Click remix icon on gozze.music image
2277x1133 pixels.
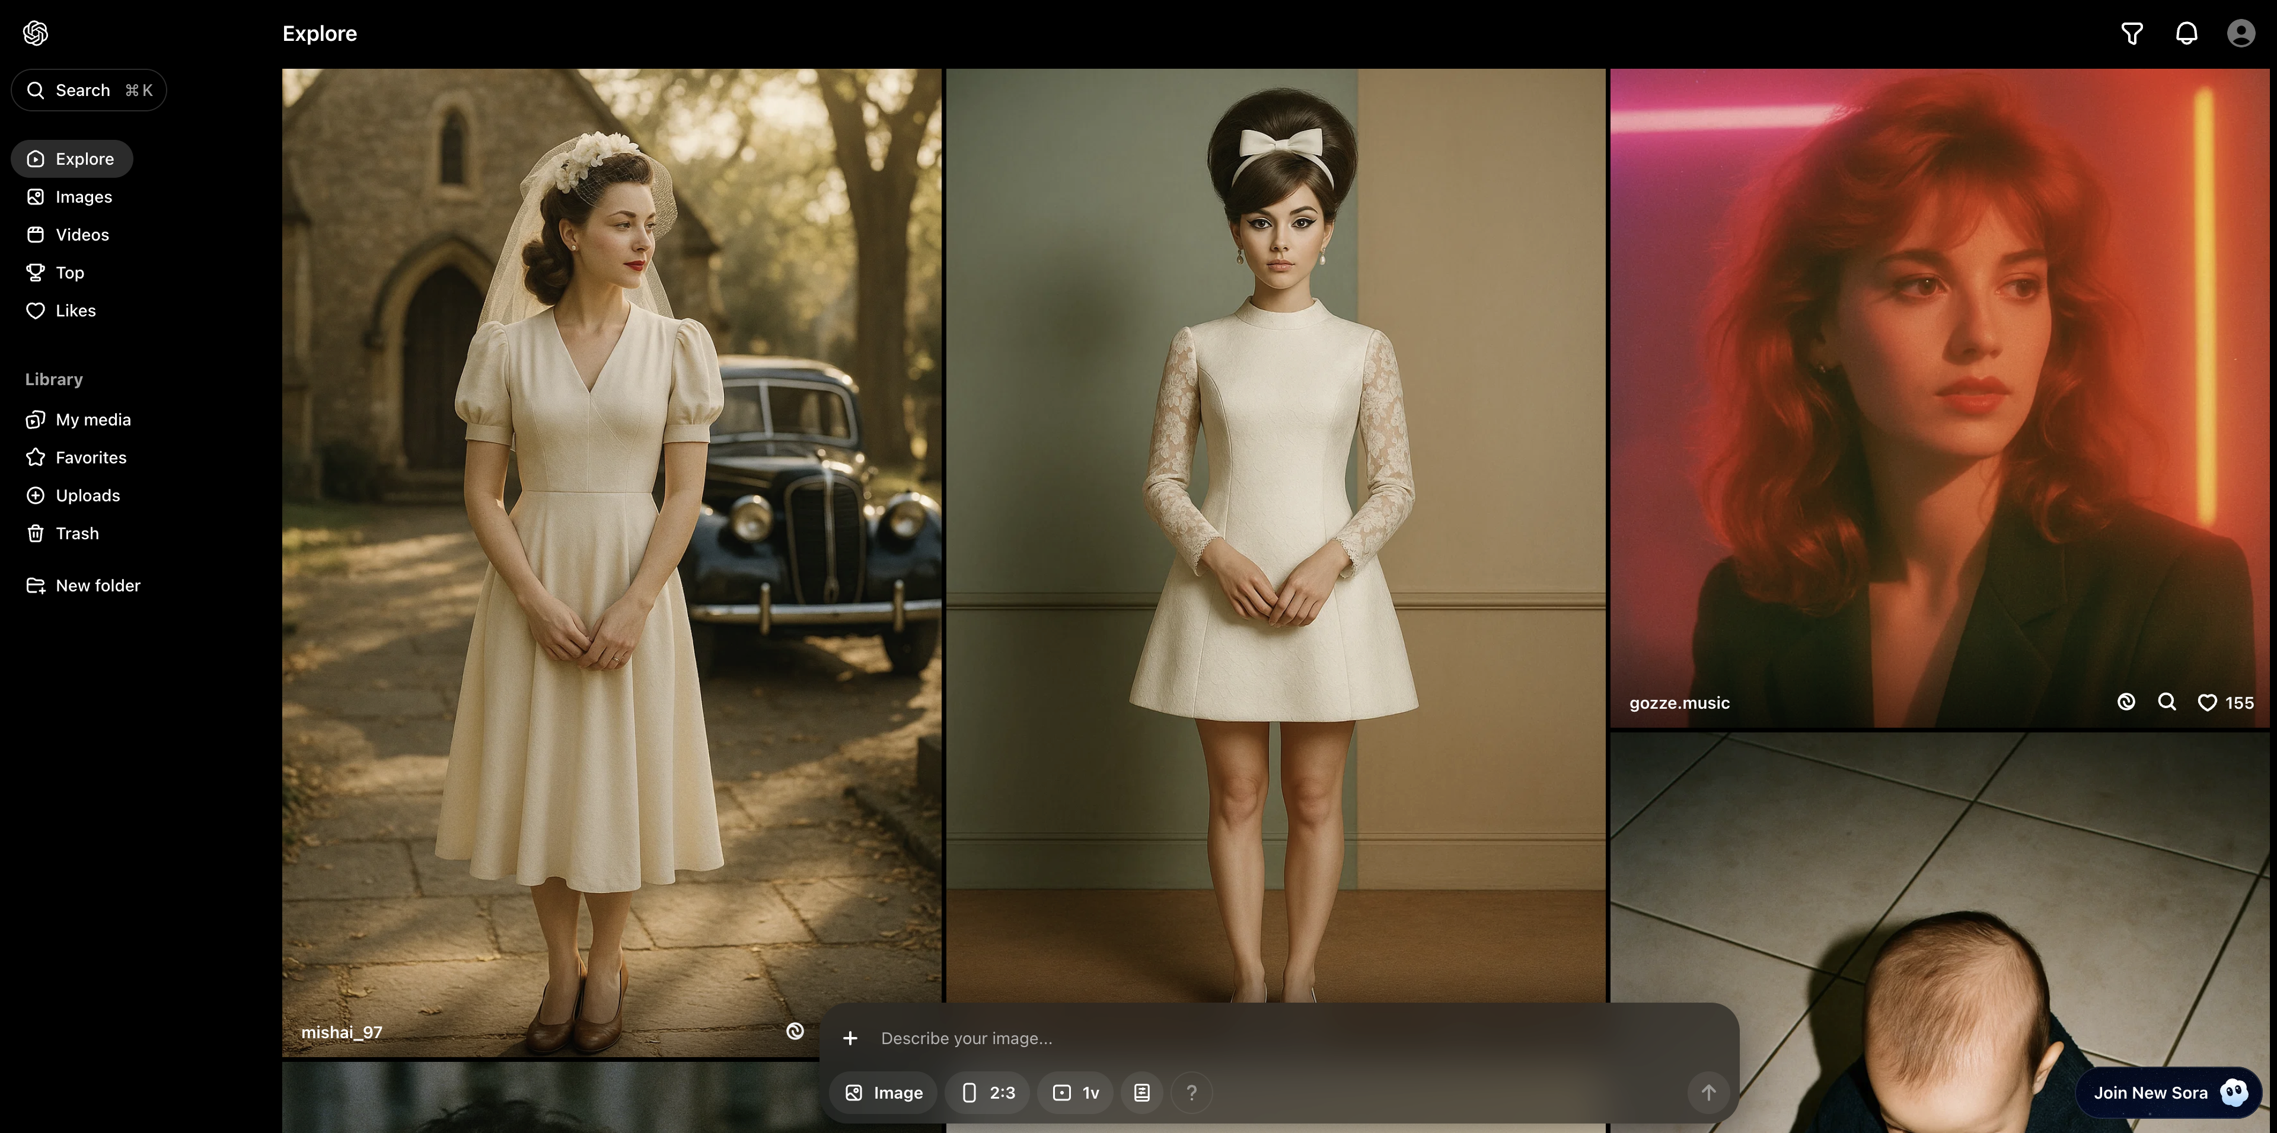tap(2126, 702)
